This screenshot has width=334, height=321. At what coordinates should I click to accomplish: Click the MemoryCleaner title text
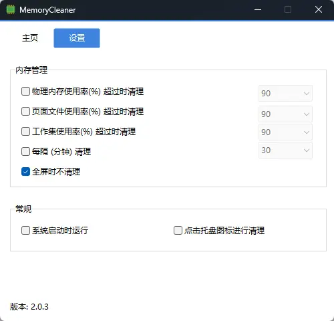tap(47, 10)
